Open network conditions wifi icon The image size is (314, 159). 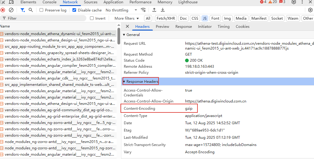click(143, 10)
